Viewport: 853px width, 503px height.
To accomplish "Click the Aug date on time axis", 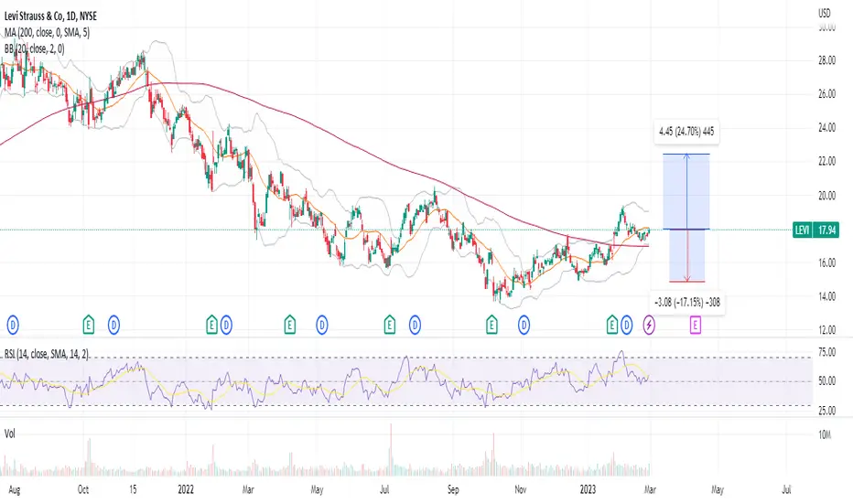I will point(14,490).
